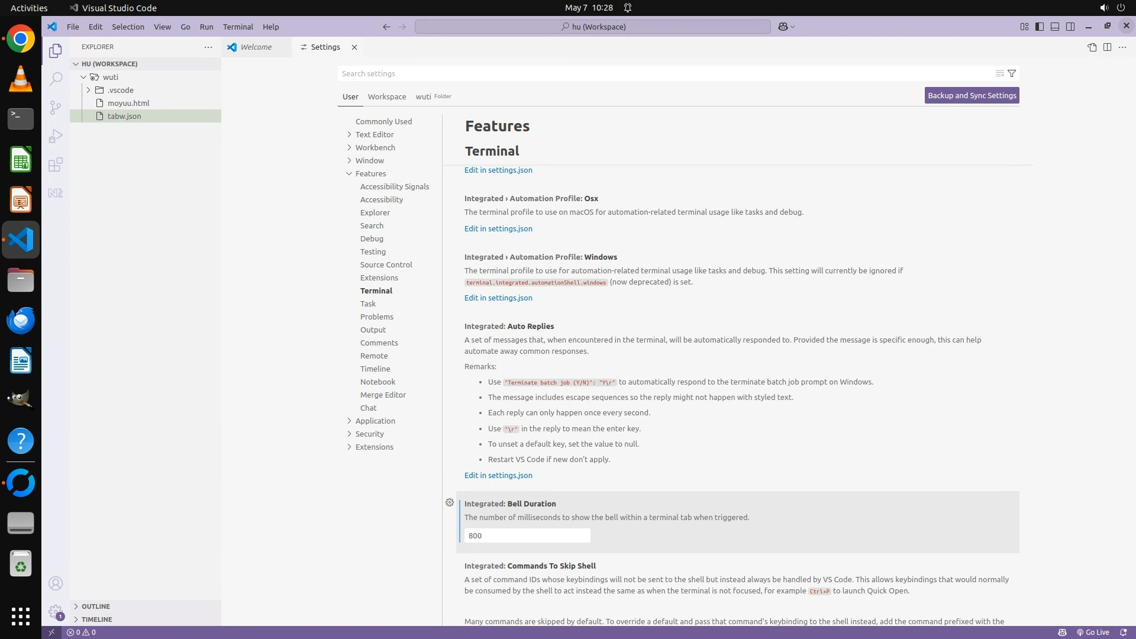Click the Accounts icon in activity bar
This screenshot has width=1136, height=639.
point(56,584)
